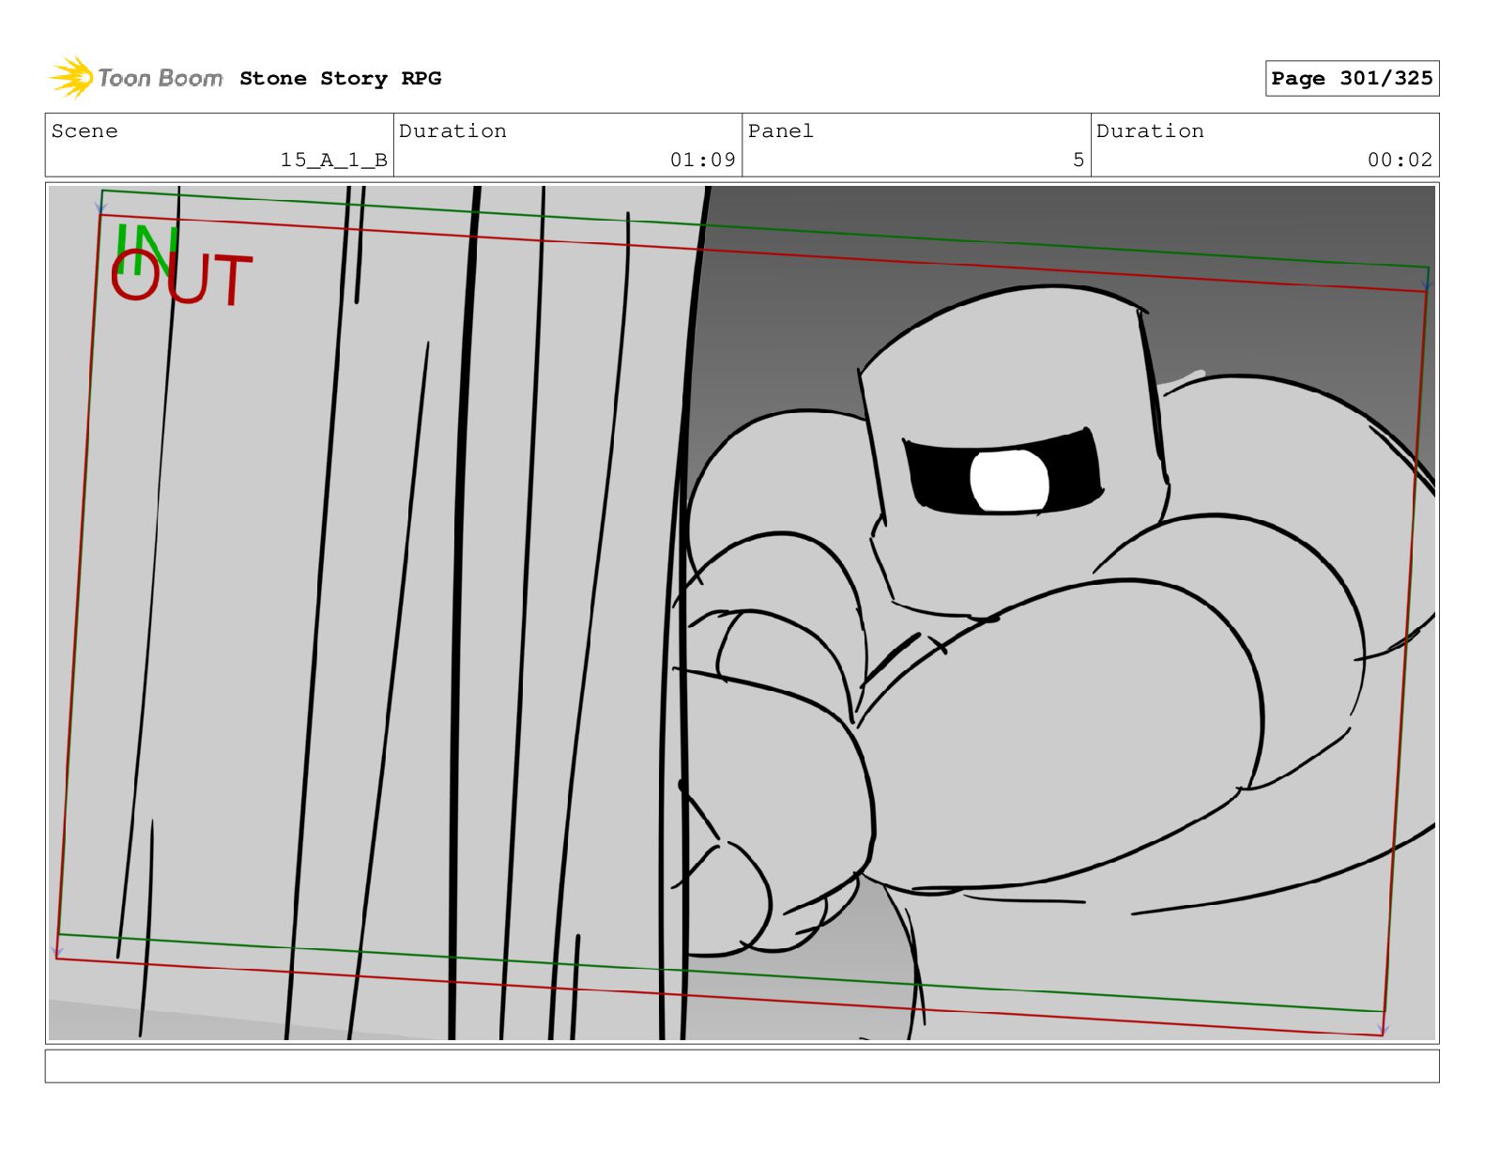The image size is (1485, 1150).
Task: Click the 'Panel' header label
Action: 781,131
